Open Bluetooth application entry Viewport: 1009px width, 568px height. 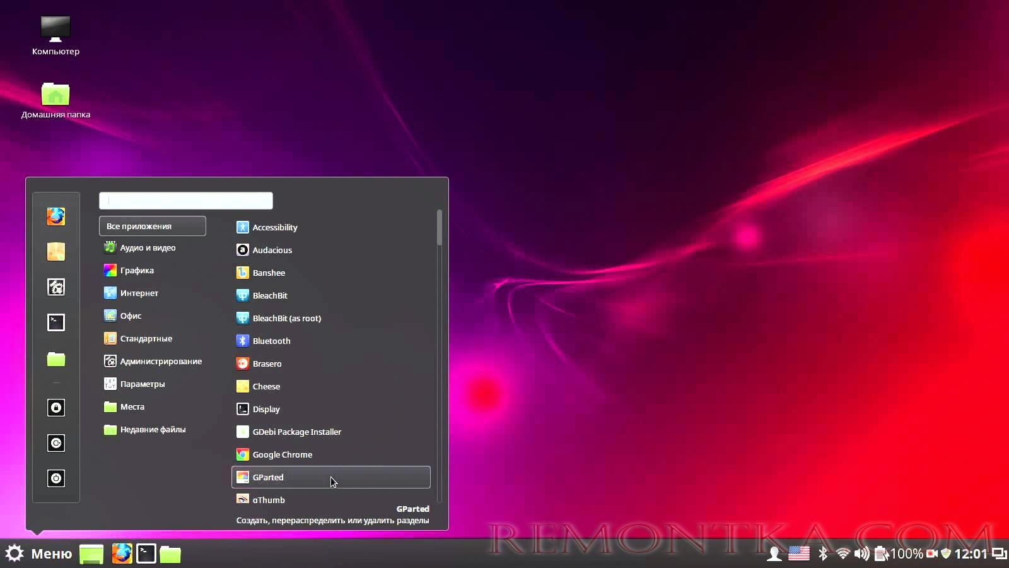271,341
